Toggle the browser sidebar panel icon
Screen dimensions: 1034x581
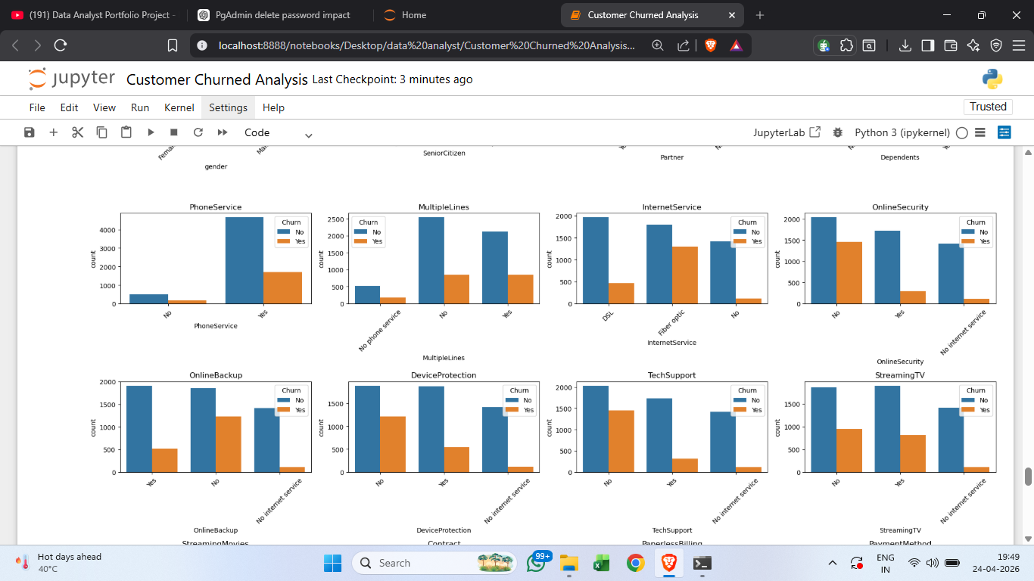point(928,45)
